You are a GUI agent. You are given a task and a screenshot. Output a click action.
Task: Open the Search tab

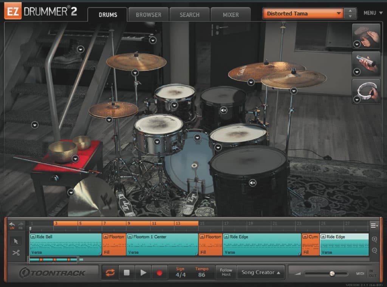tap(190, 15)
